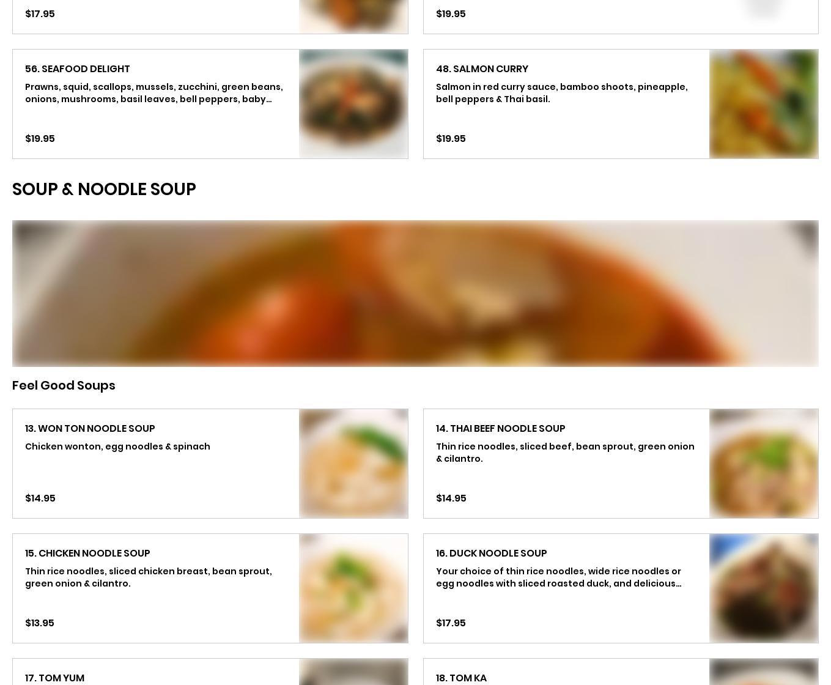Viewport: 831px width, 685px height.
Task: Select the 48. Salmon Curry title
Action: (x=482, y=68)
